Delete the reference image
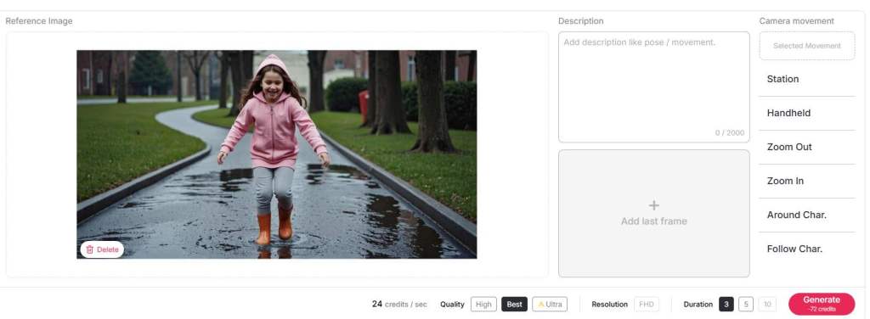Viewport: 870px width, 319px height. 102,249
